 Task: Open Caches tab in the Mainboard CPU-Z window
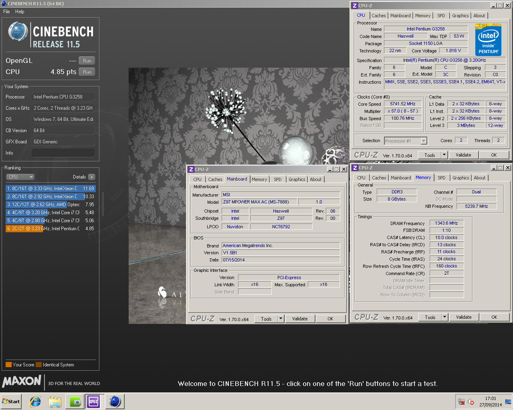tap(215, 179)
